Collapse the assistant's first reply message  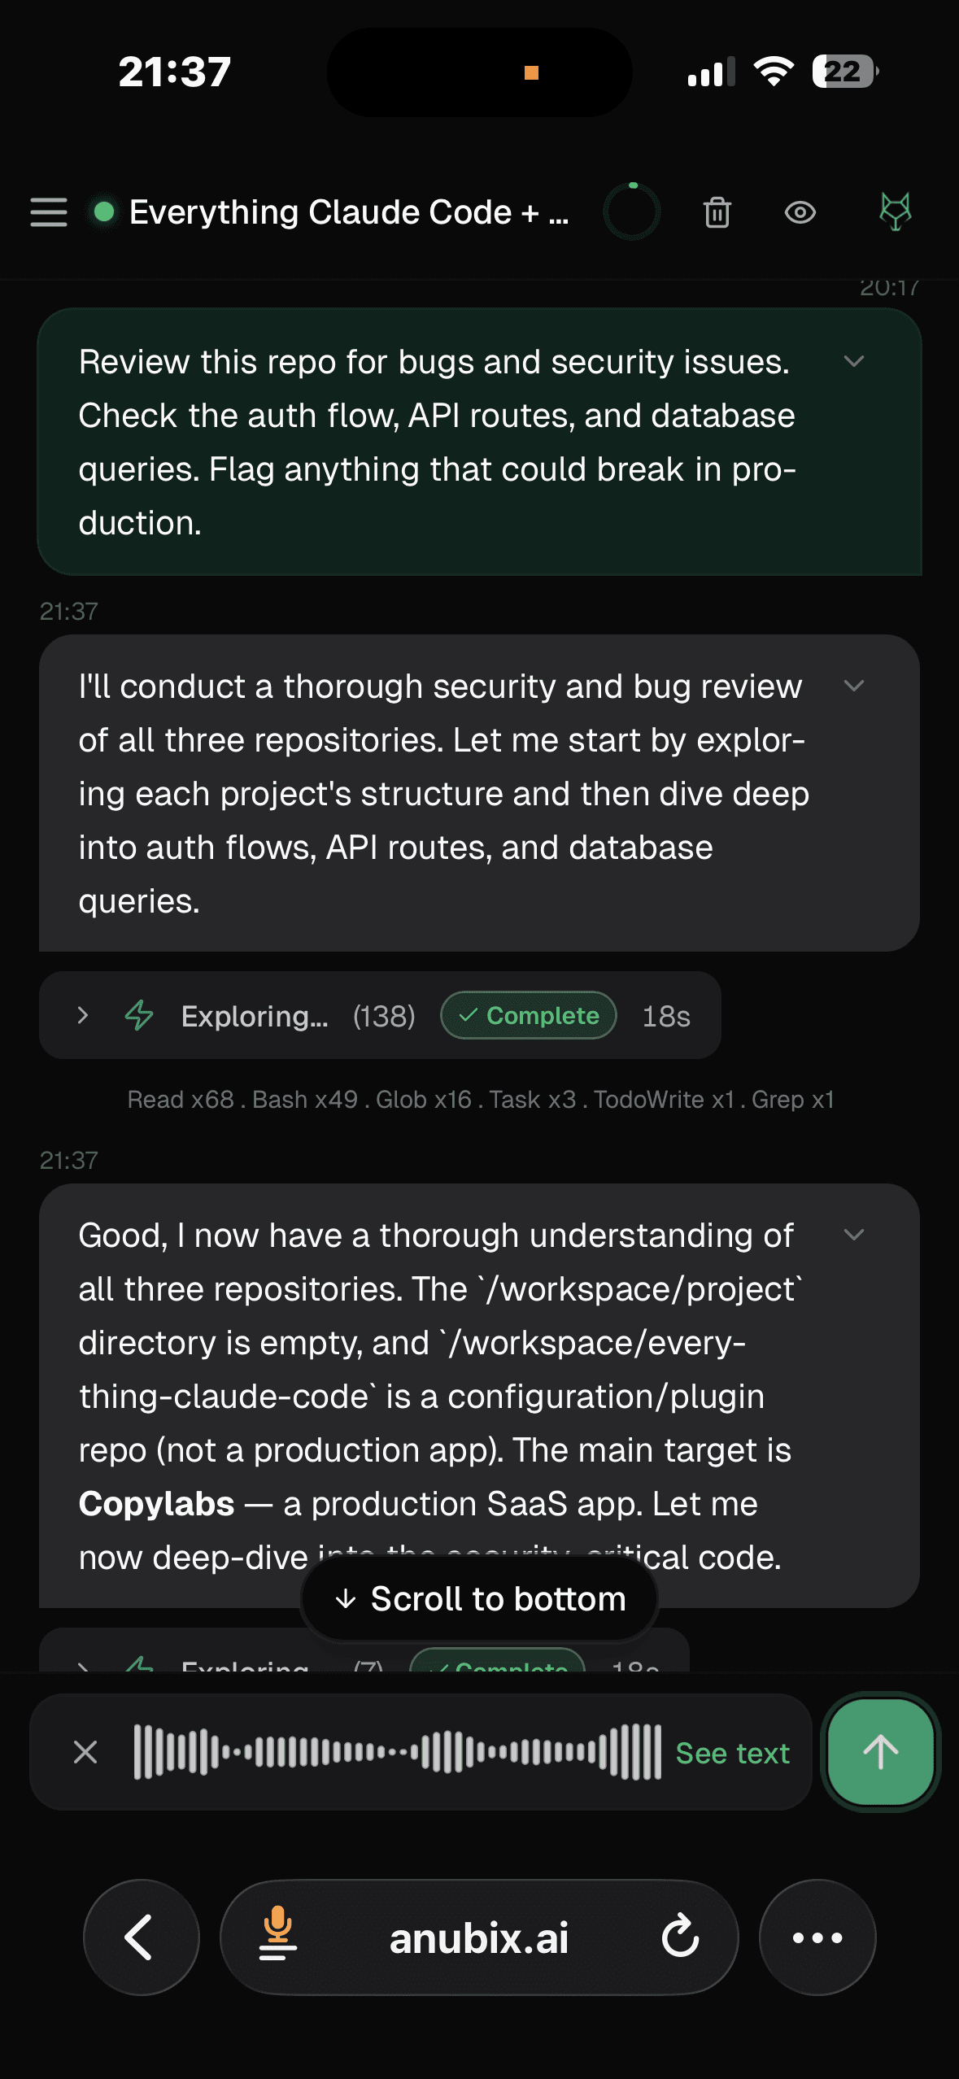(x=853, y=687)
